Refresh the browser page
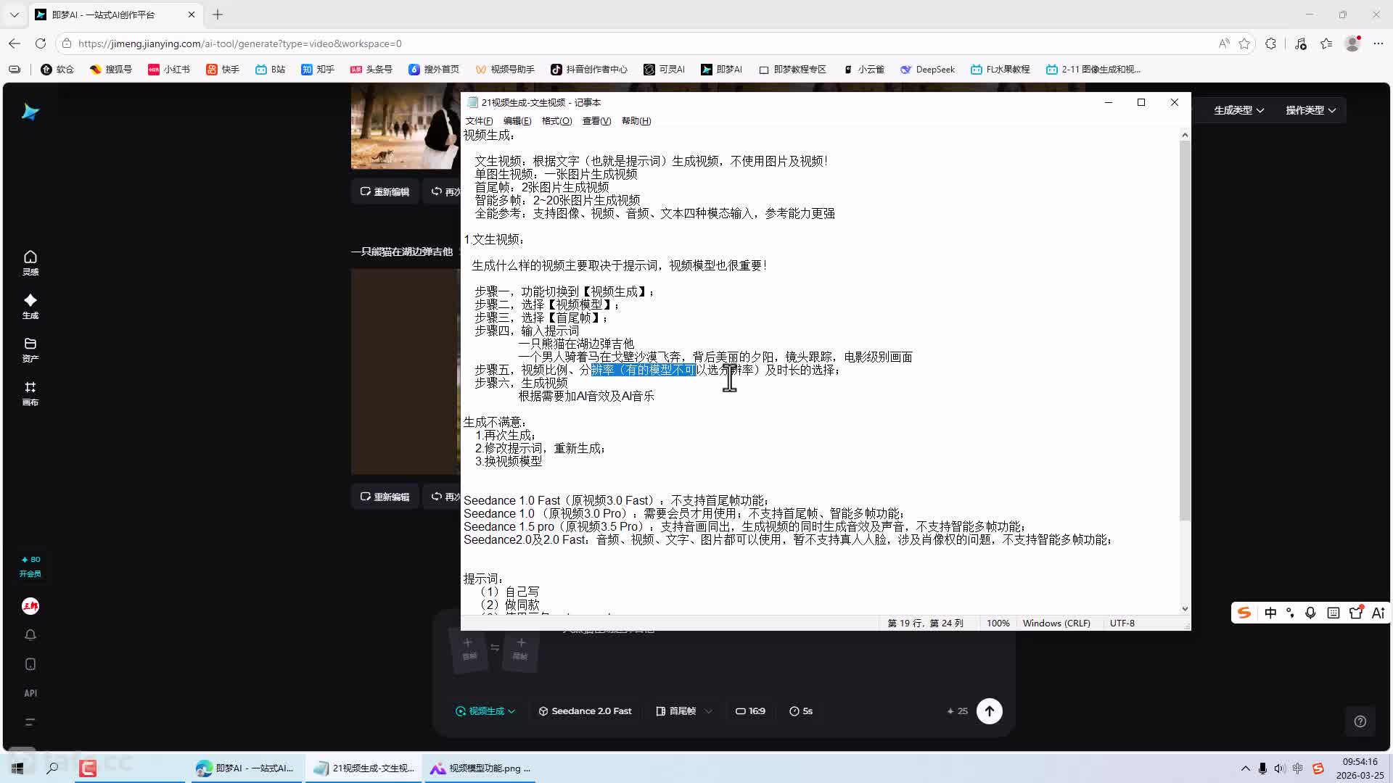 (41, 43)
